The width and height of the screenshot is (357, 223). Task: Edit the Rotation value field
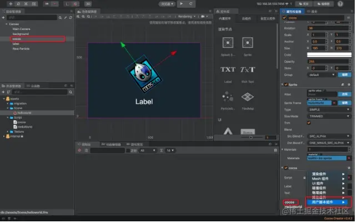click(x=328, y=28)
